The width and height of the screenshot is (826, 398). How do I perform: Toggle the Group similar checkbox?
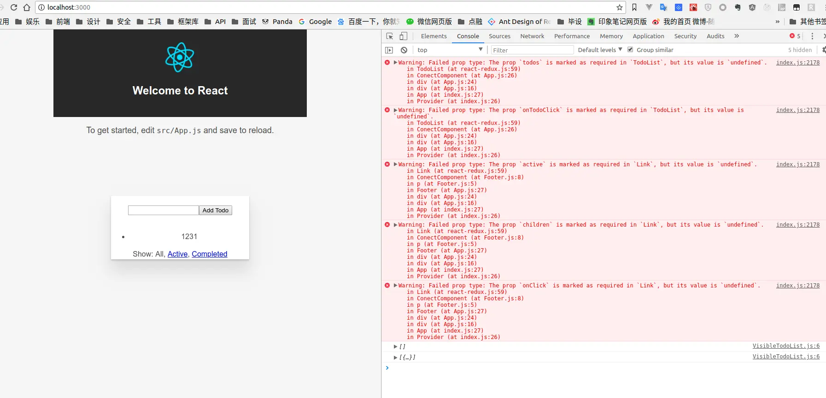point(630,50)
